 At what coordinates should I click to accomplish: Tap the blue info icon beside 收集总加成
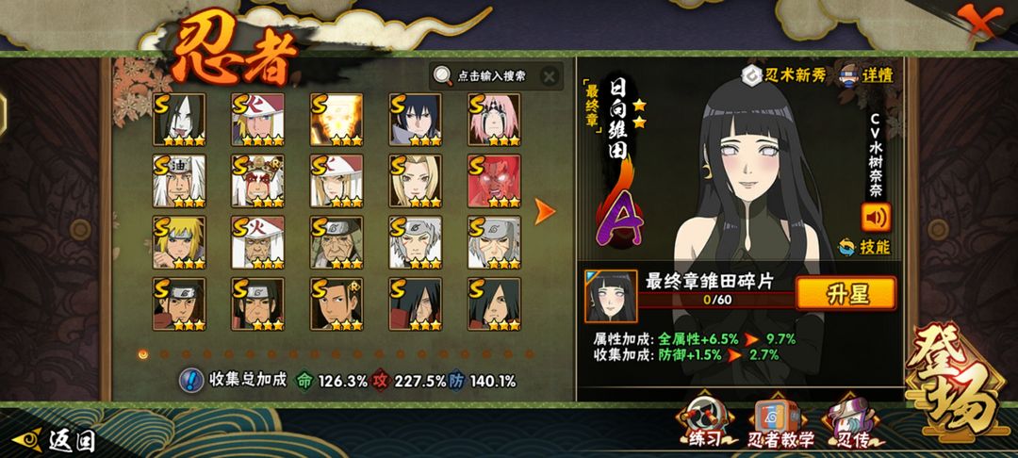pos(191,380)
